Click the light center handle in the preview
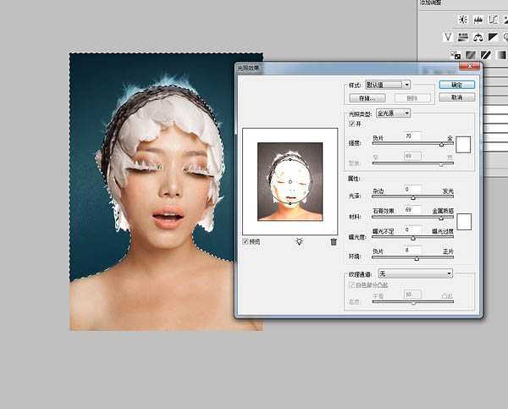 [290, 182]
